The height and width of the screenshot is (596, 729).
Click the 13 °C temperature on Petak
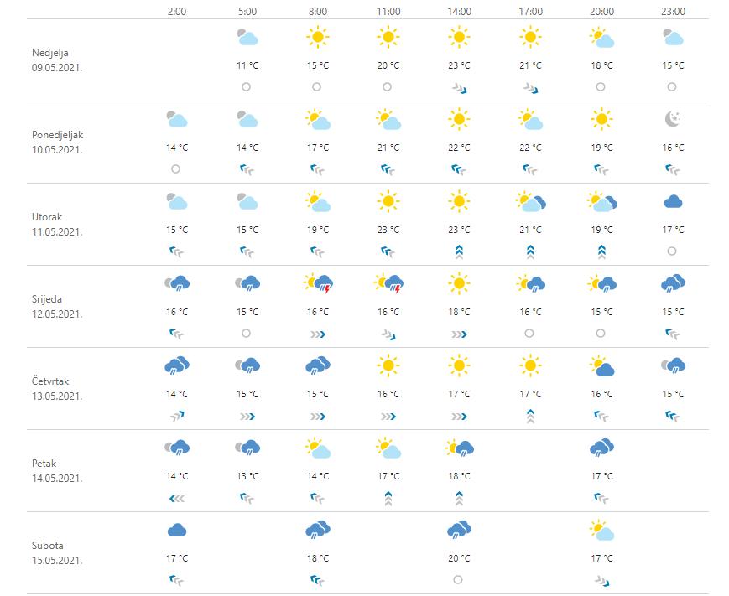247,476
